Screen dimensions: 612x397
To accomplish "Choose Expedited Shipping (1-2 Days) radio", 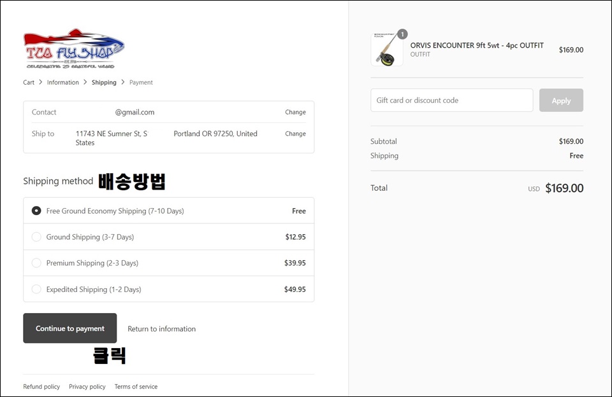I will coord(36,289).
